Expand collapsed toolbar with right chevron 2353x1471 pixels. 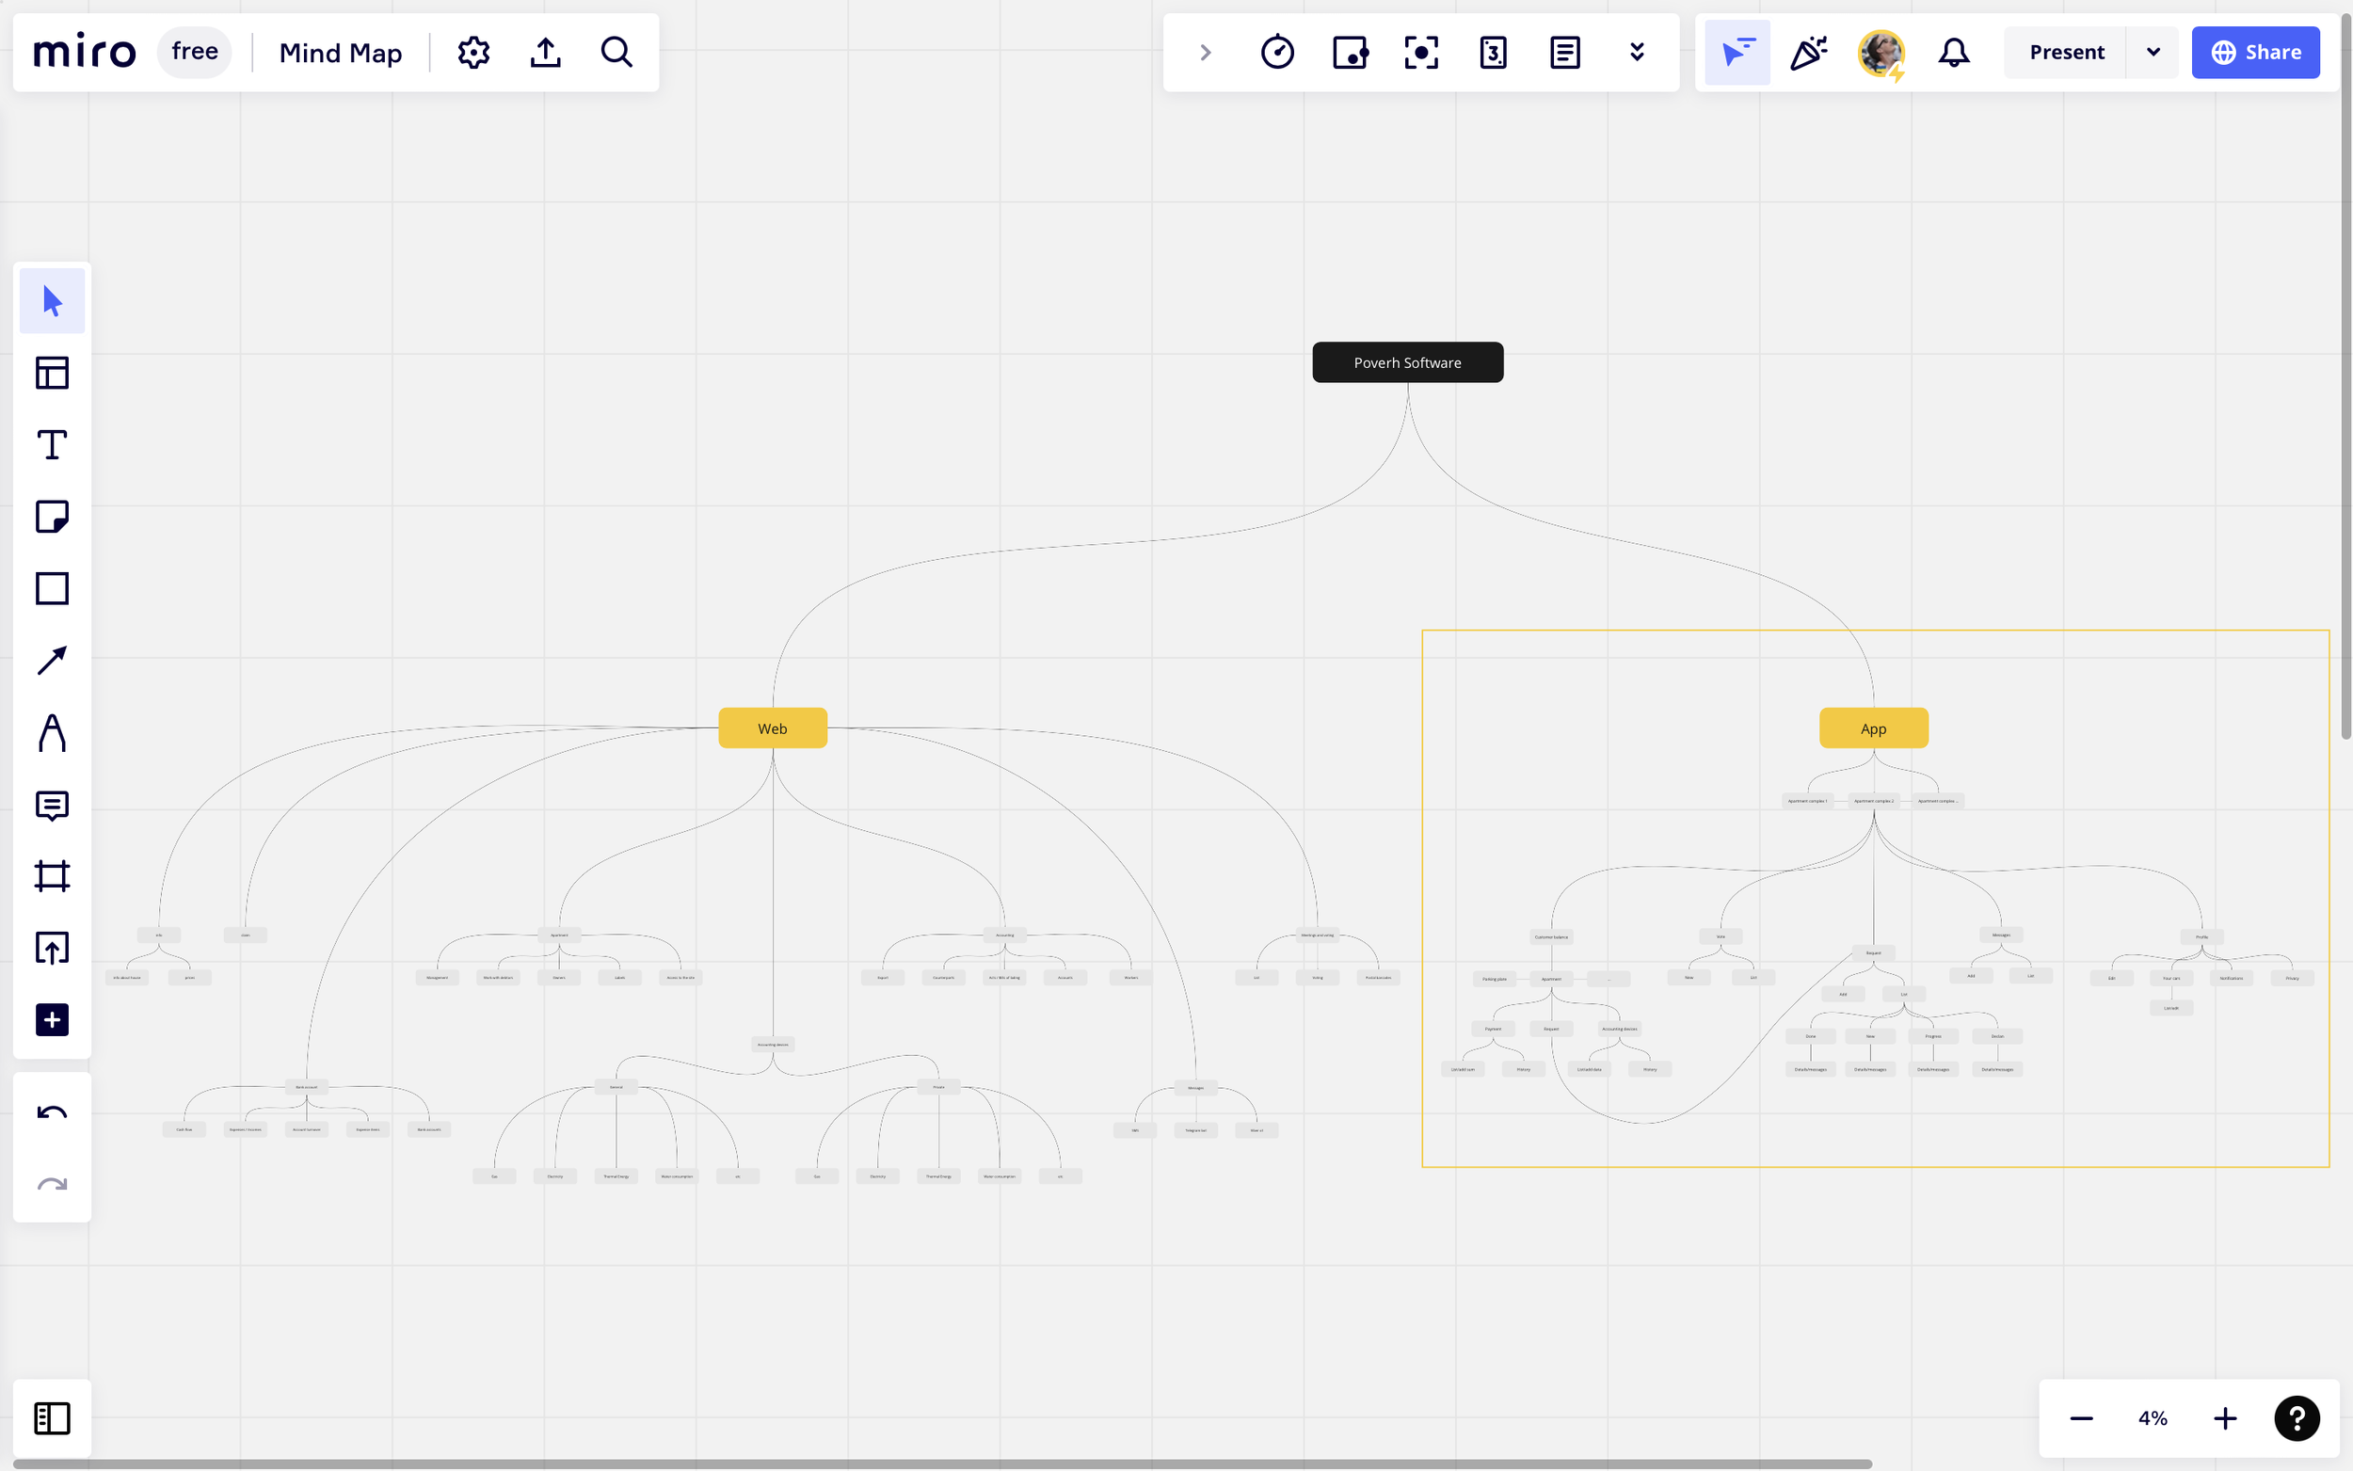pyautogui.click(x=1205, y=53)
